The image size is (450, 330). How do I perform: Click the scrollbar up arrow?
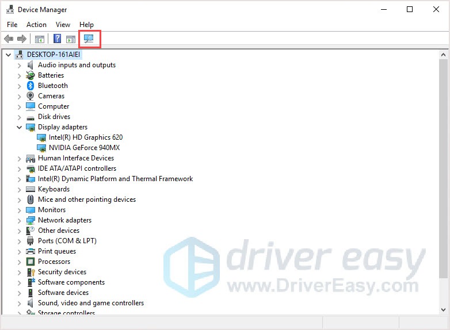point(443,55)
